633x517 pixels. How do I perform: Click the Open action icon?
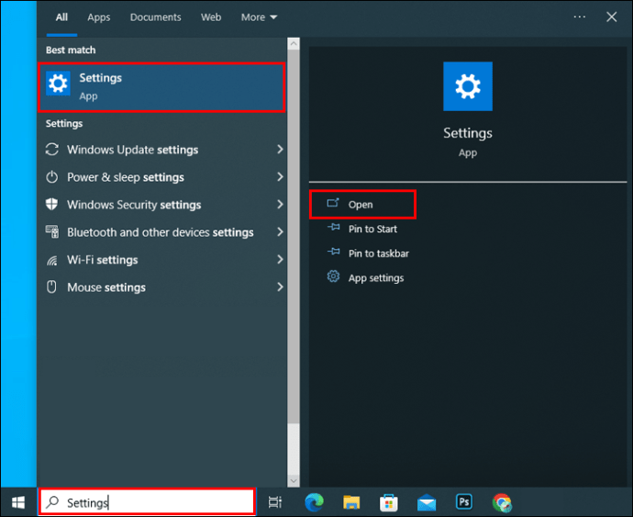[x=333, y=203]
